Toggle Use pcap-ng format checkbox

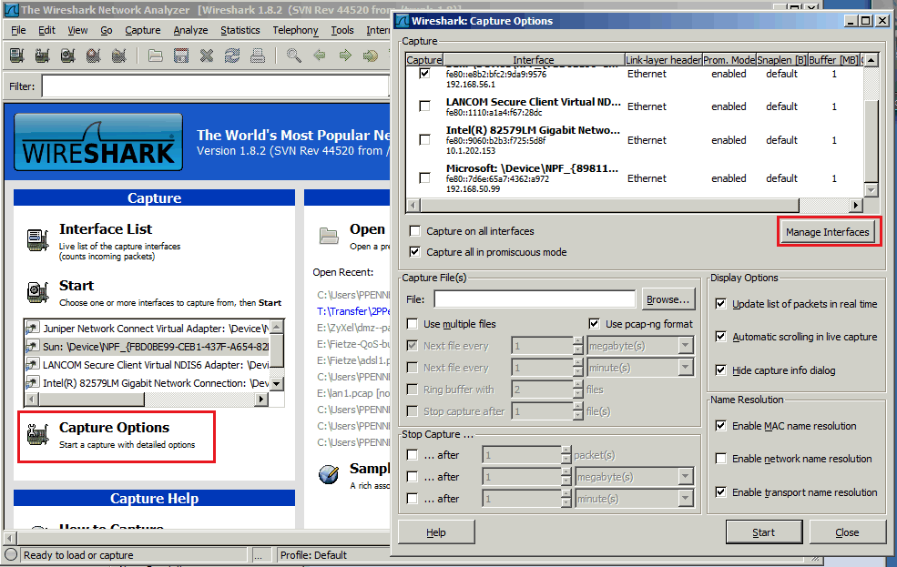595,324
